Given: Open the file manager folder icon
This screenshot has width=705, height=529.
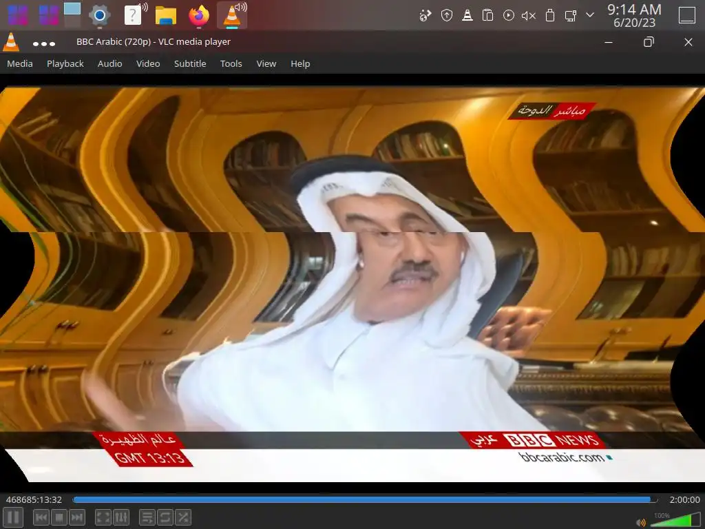Looking at the screenshot, I should [x=166, y=15].
